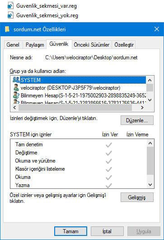164x240 pixels.
Task: Click Klasör içeriğini listeleme allow checkmark
Action: tap(109, 169)
